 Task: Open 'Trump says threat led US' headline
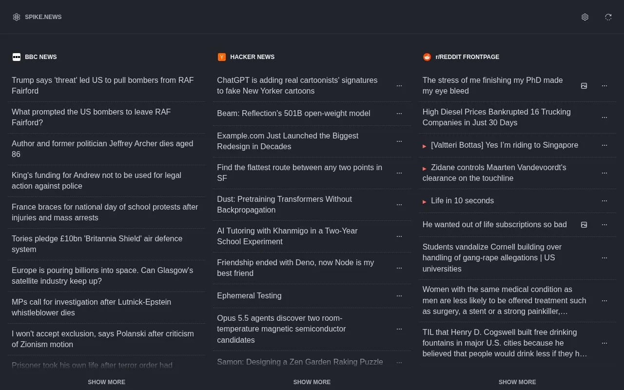pos(106,86)
